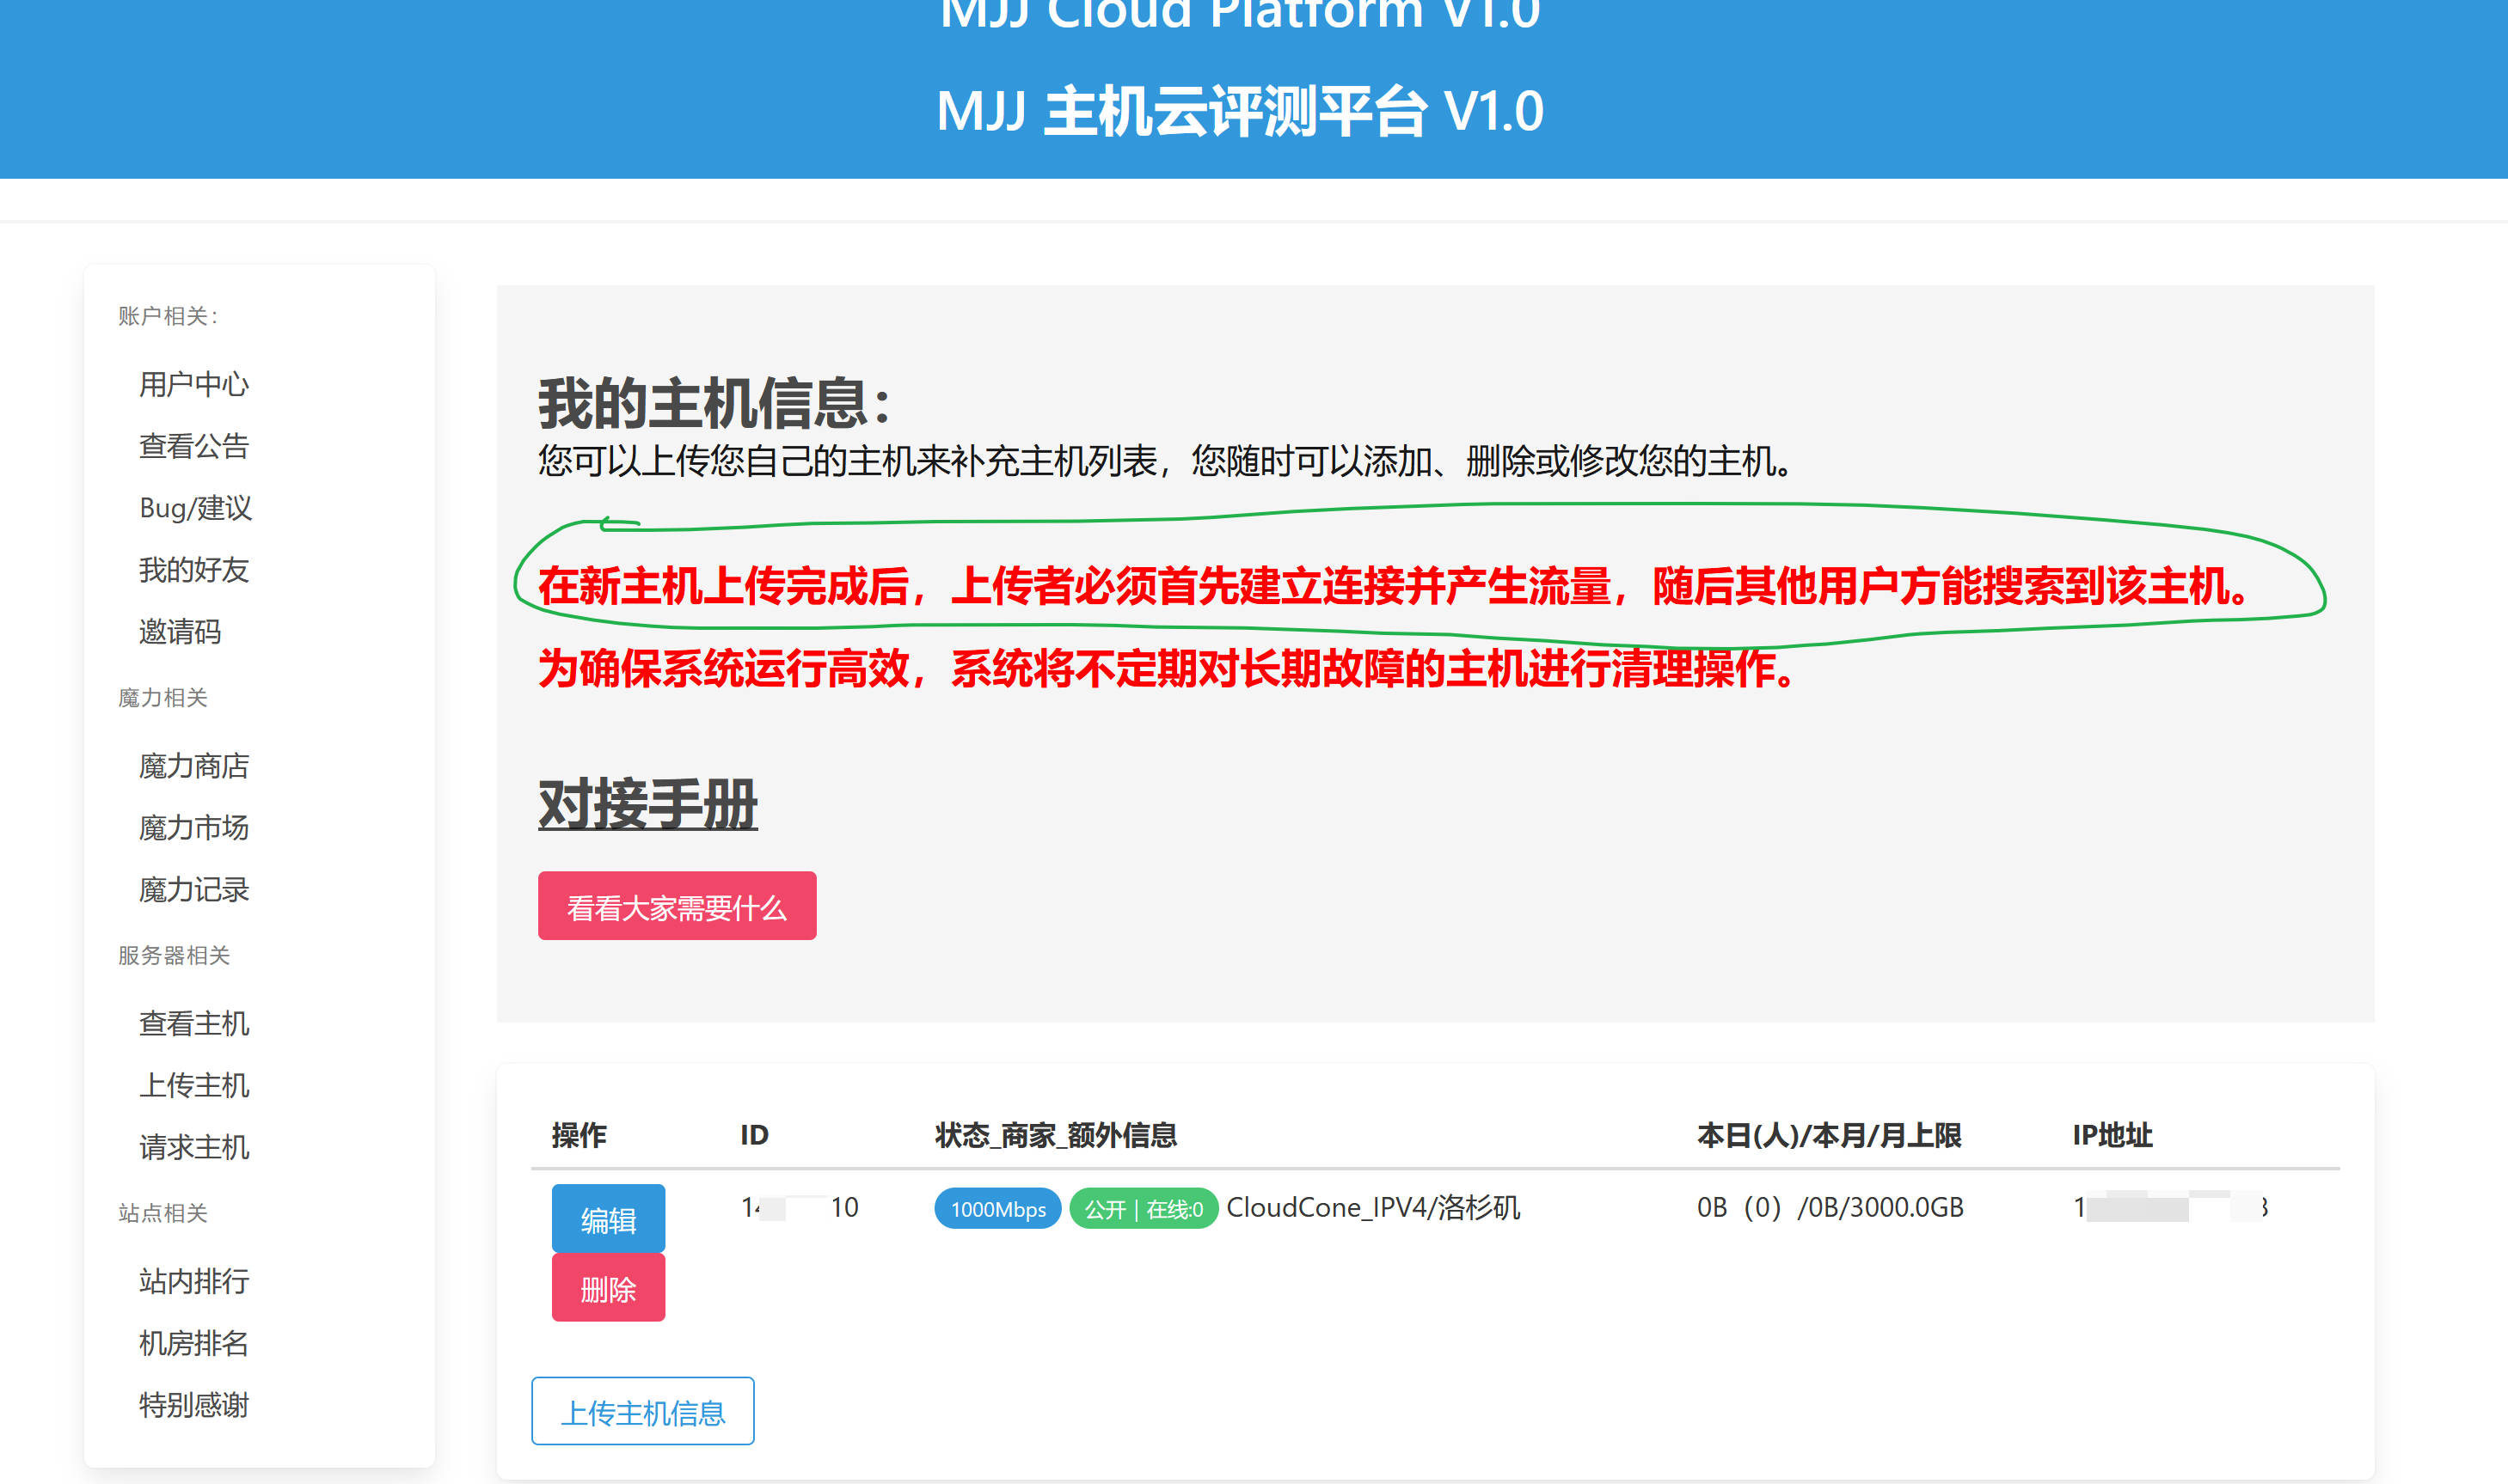The image size is (2508, 1484).
Task: Open 邀请码 page
Action: [180, 632]
